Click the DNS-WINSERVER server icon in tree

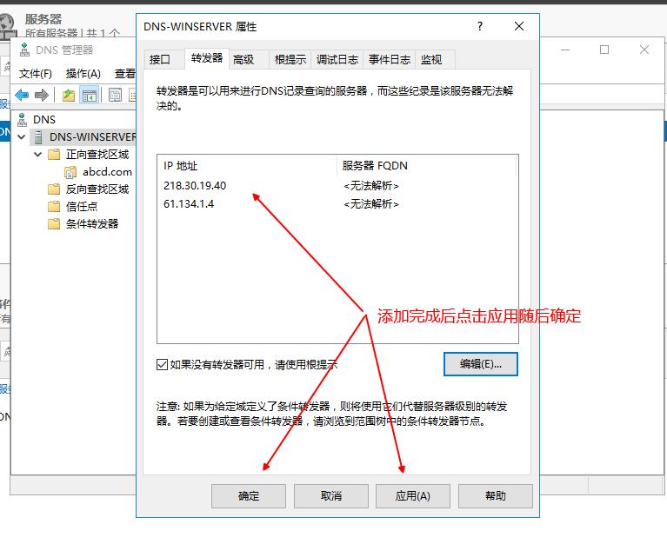click(38, 136)
